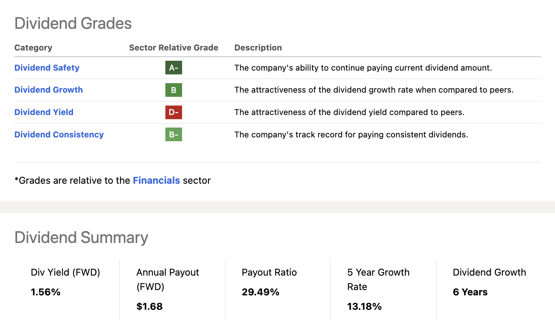The width and height of the screenshot is (555, 328).
Task: Select the Div Yield (FWD) value 1.56%
Action: coord(45,292)
